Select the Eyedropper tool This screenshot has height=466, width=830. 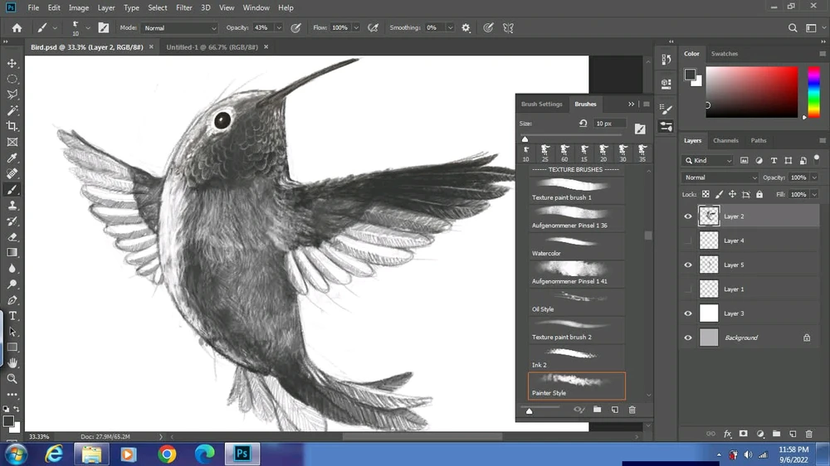pyautogui.click(x=12, y=158)
